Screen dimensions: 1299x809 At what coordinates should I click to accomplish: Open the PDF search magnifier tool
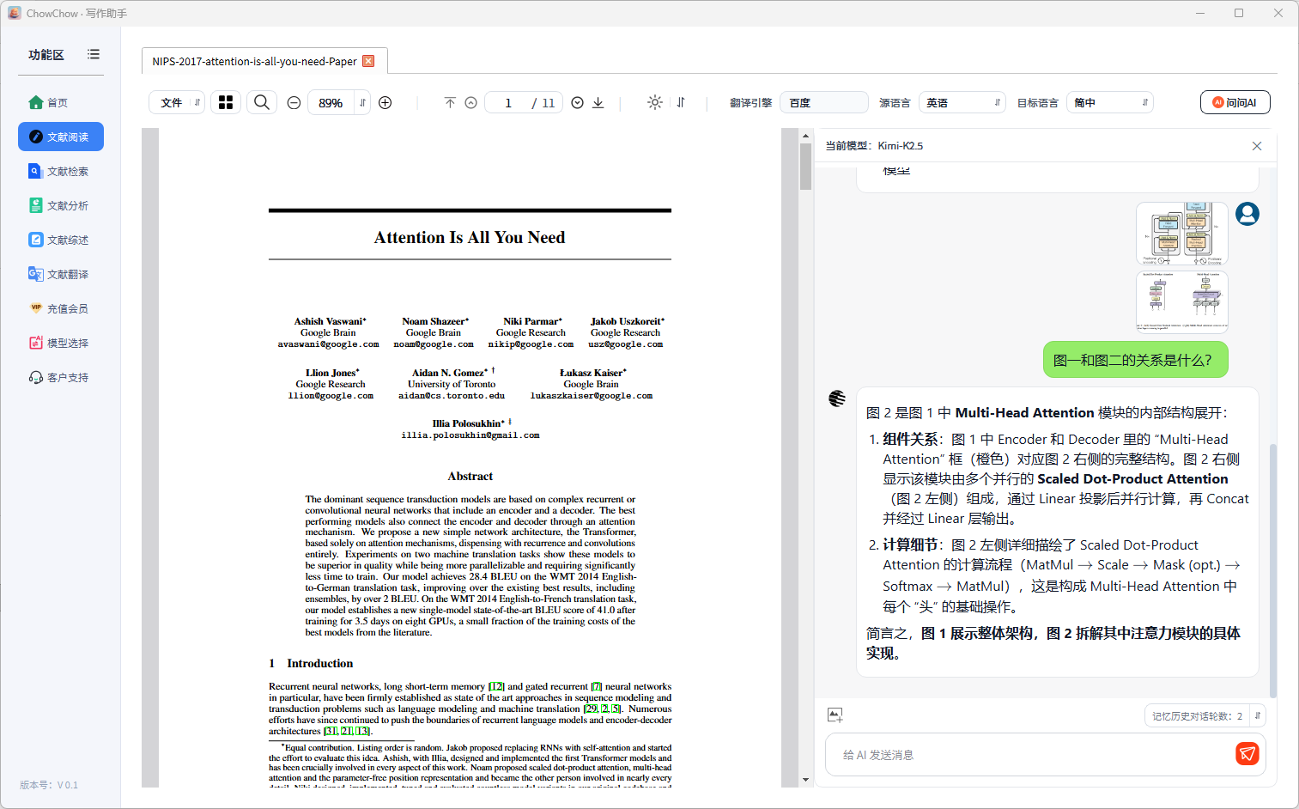coord(262,103)
